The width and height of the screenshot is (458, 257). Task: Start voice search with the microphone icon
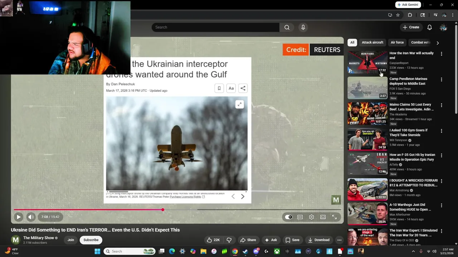tap(303, 27)
